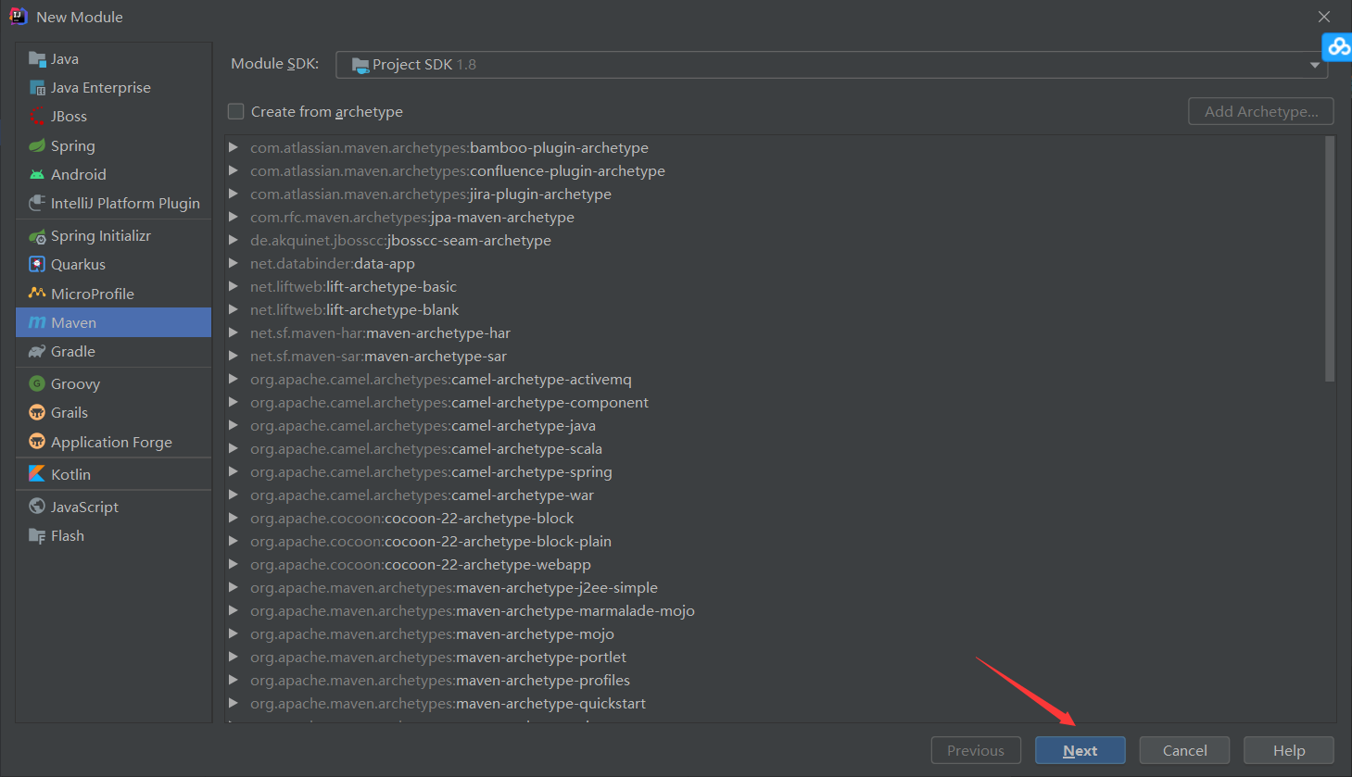Viewport: 1352px width, 777px height.
Task: Select Maven in the module list
Action: 114,322
